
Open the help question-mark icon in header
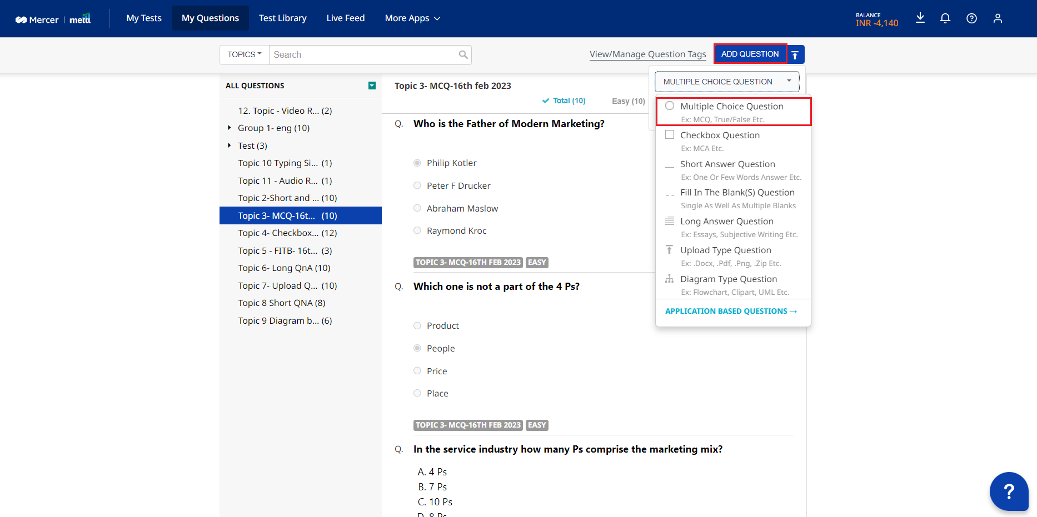click(971, 18)
